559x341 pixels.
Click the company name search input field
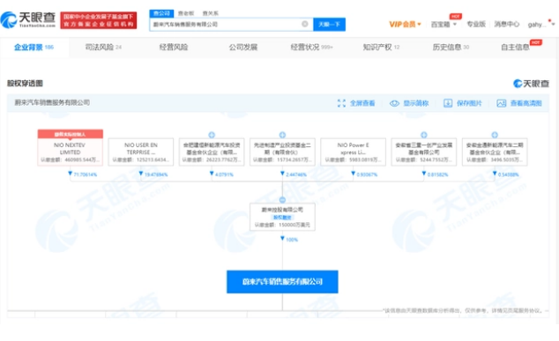pyautogui.click(x=227, y=24)
